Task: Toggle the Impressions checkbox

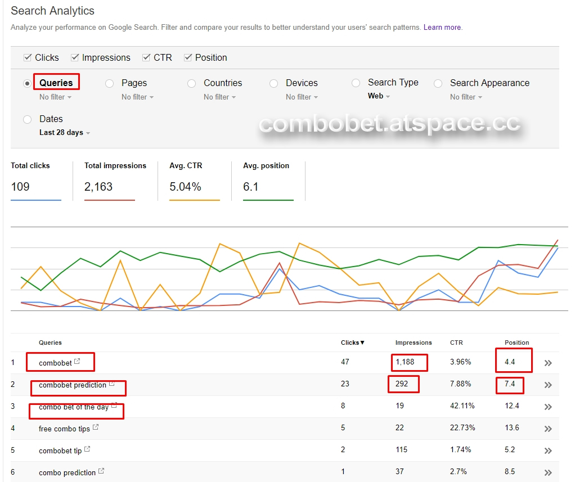Action: (x=75, y=57)
